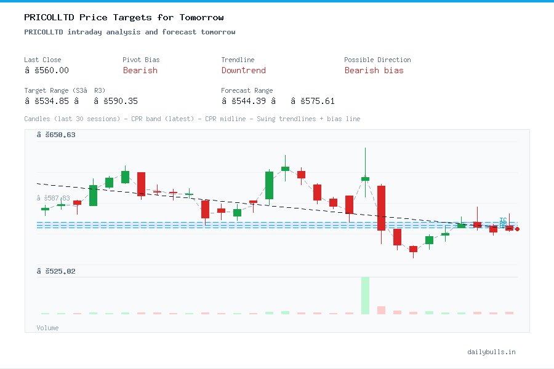554x369 pixels.
Task: Click the 'Last Close' label
Action: tap(42, 60)
